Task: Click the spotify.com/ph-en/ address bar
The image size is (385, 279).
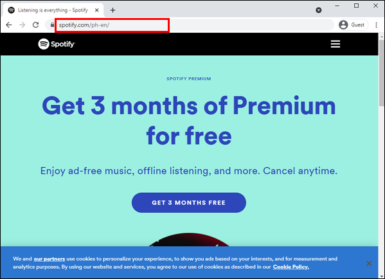Action: pyautogui.click(x=112, y=25)
